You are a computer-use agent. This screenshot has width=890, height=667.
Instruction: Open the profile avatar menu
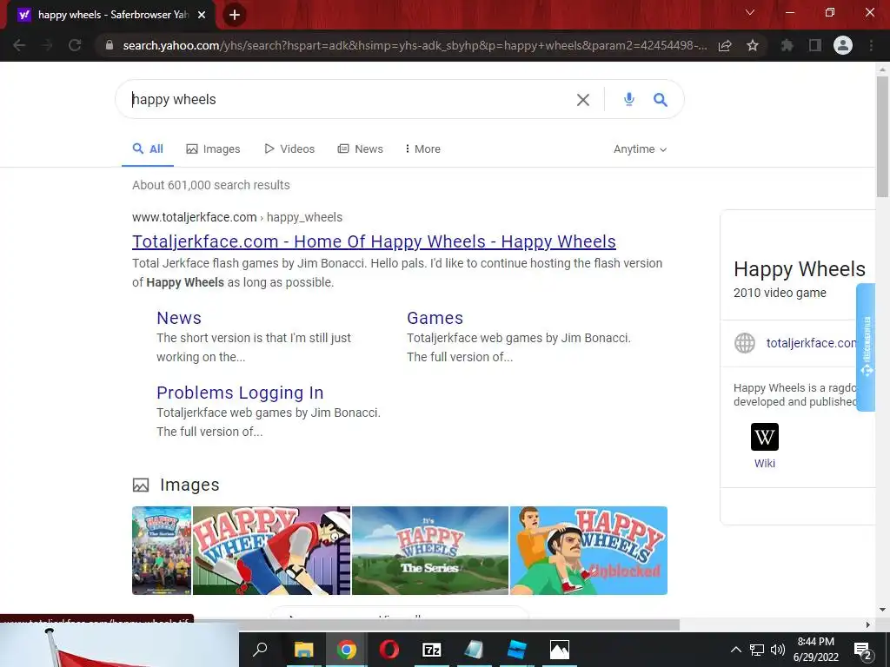pos(843,45)
